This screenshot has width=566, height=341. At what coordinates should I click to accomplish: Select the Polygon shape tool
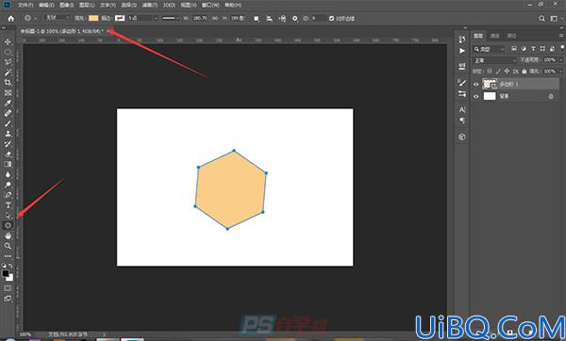pyautogui.click(x=8, y=226)
